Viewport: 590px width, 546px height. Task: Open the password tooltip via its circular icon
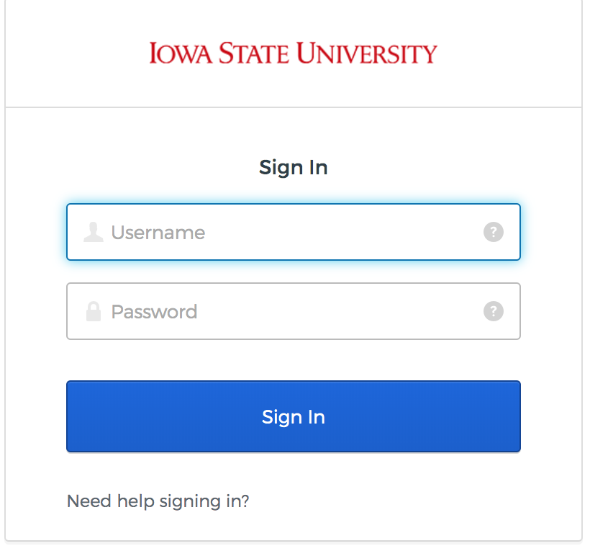tap(494, 311)
